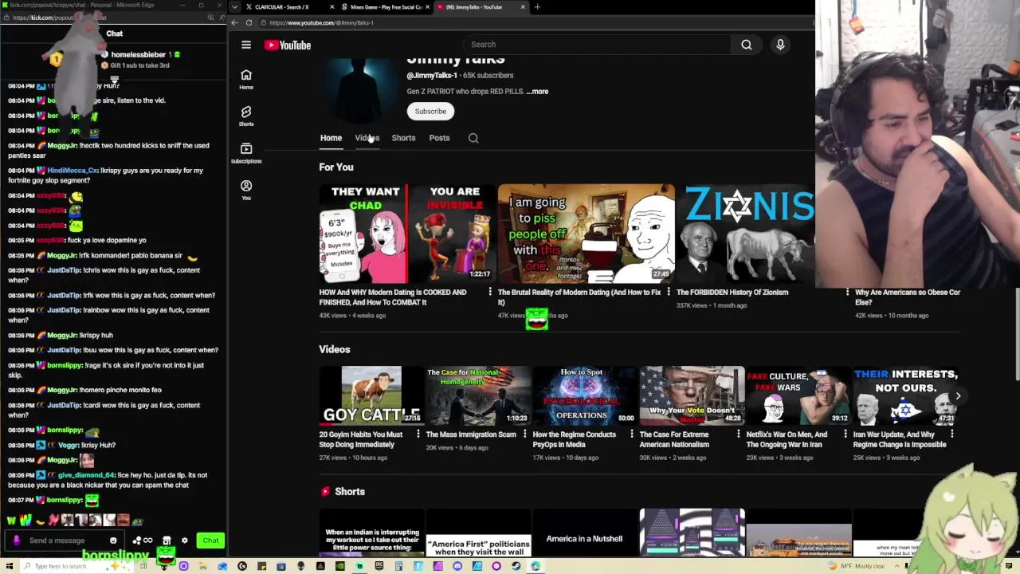Image resolution: width=1020 pixels, height=574 pixels.
Task: Open the 'America in a Nutshell' short
Action: tap(584, 533)
